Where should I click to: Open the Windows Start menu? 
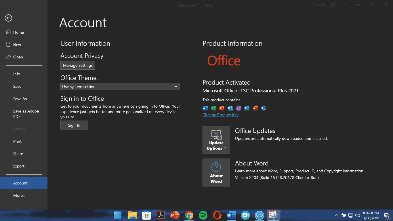coord(118,215)
